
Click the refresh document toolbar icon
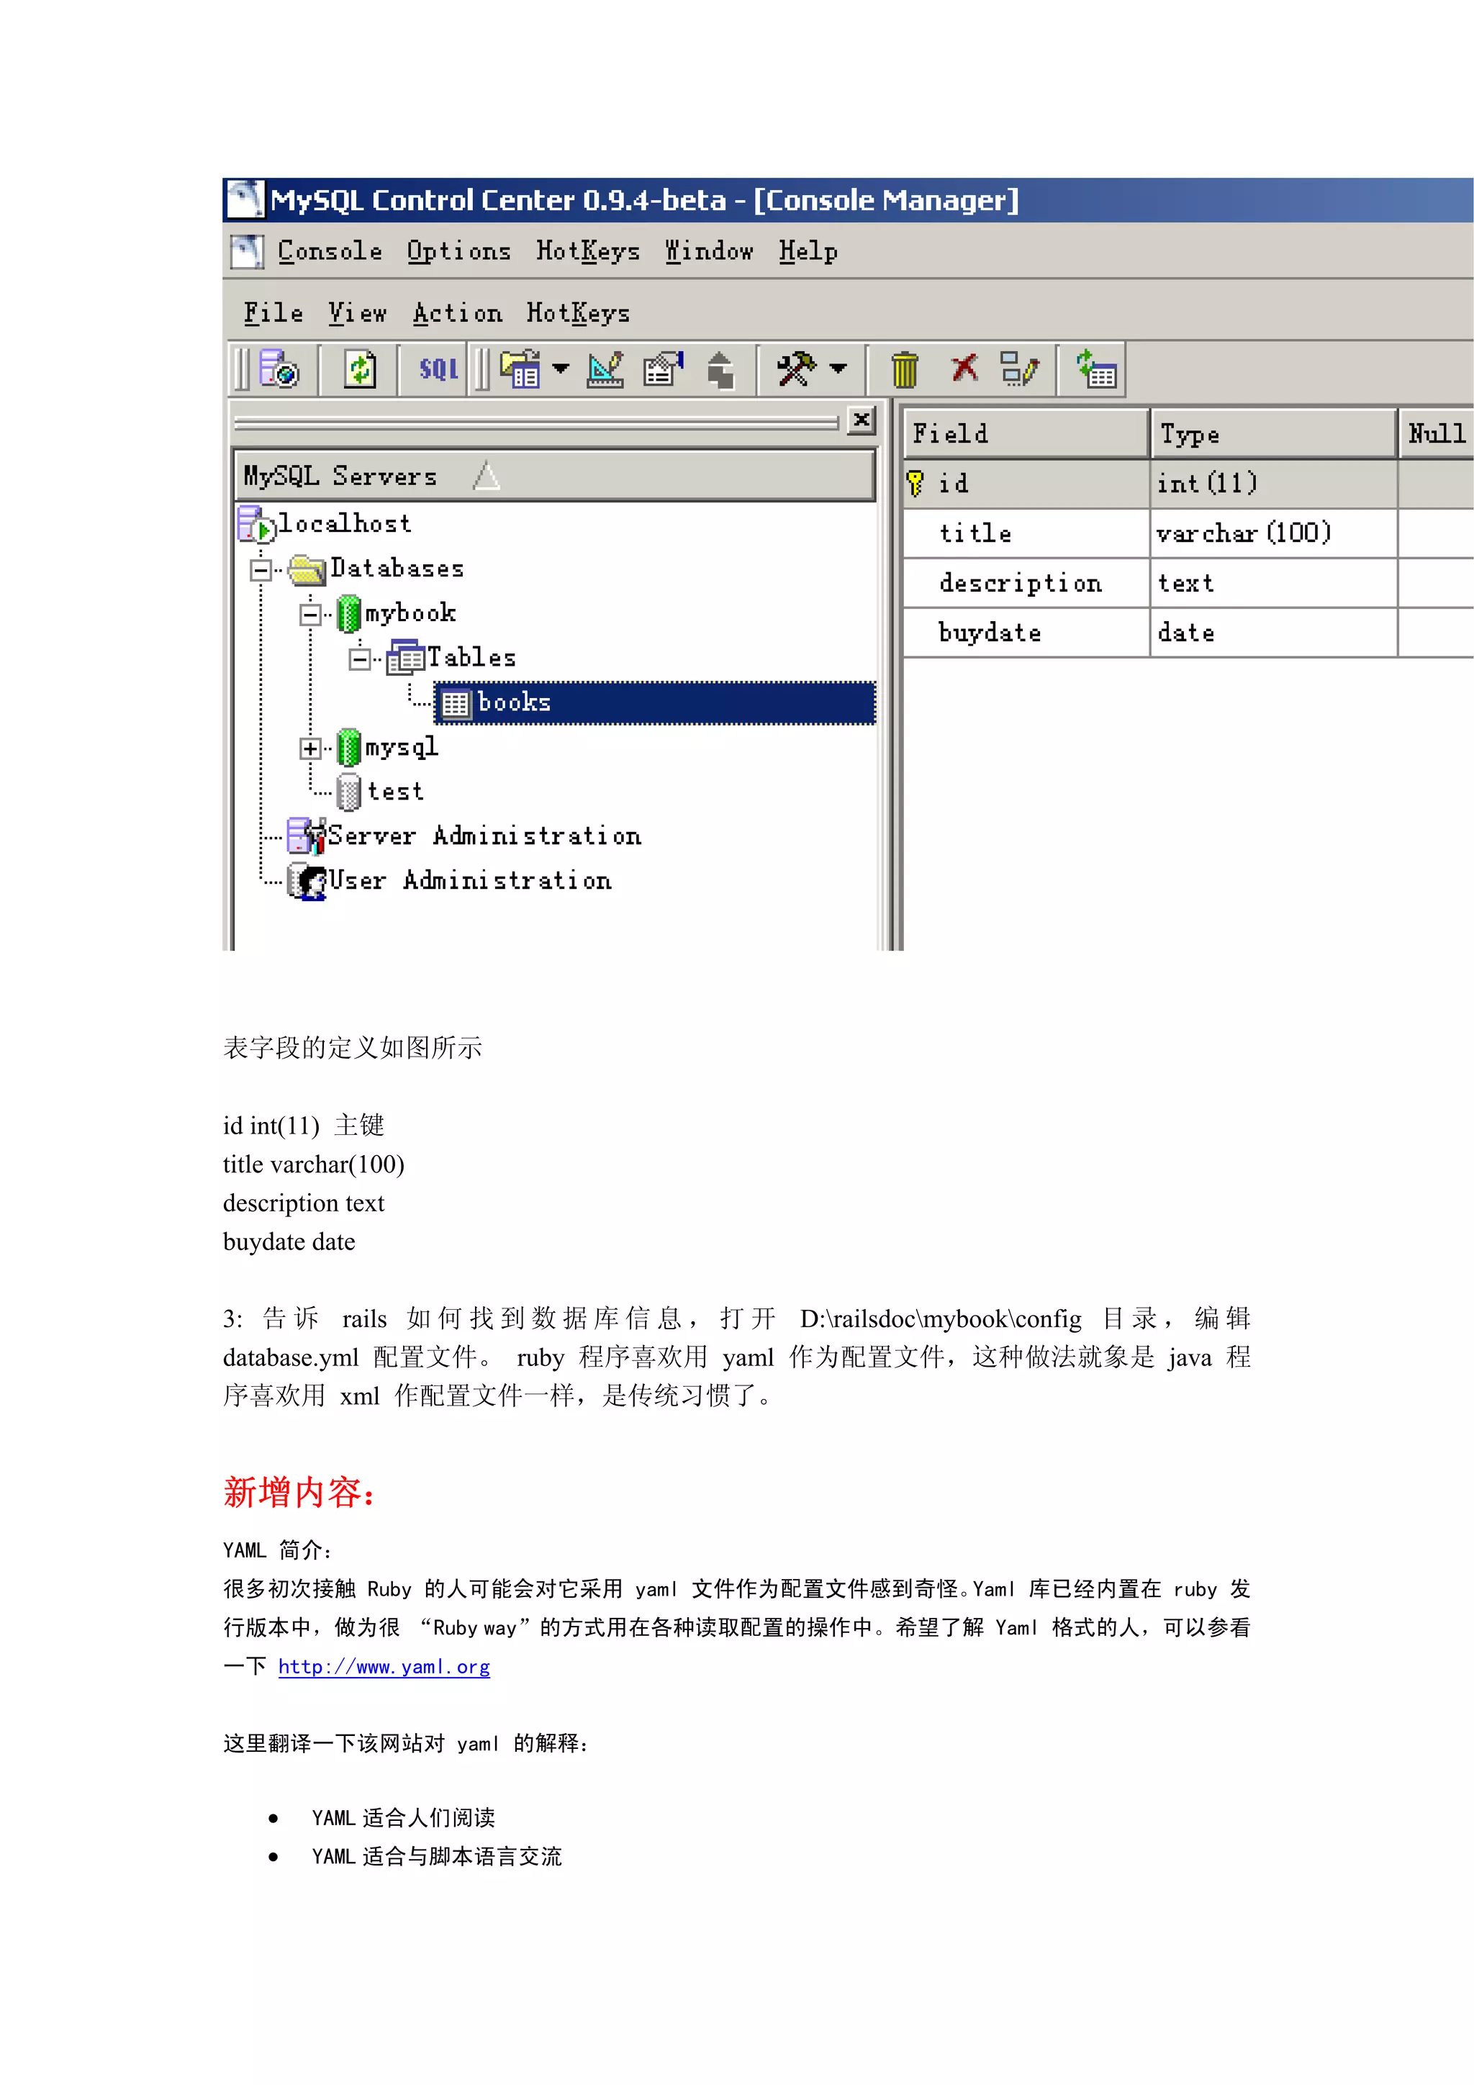pyautogui.click(x=360, y=370)
